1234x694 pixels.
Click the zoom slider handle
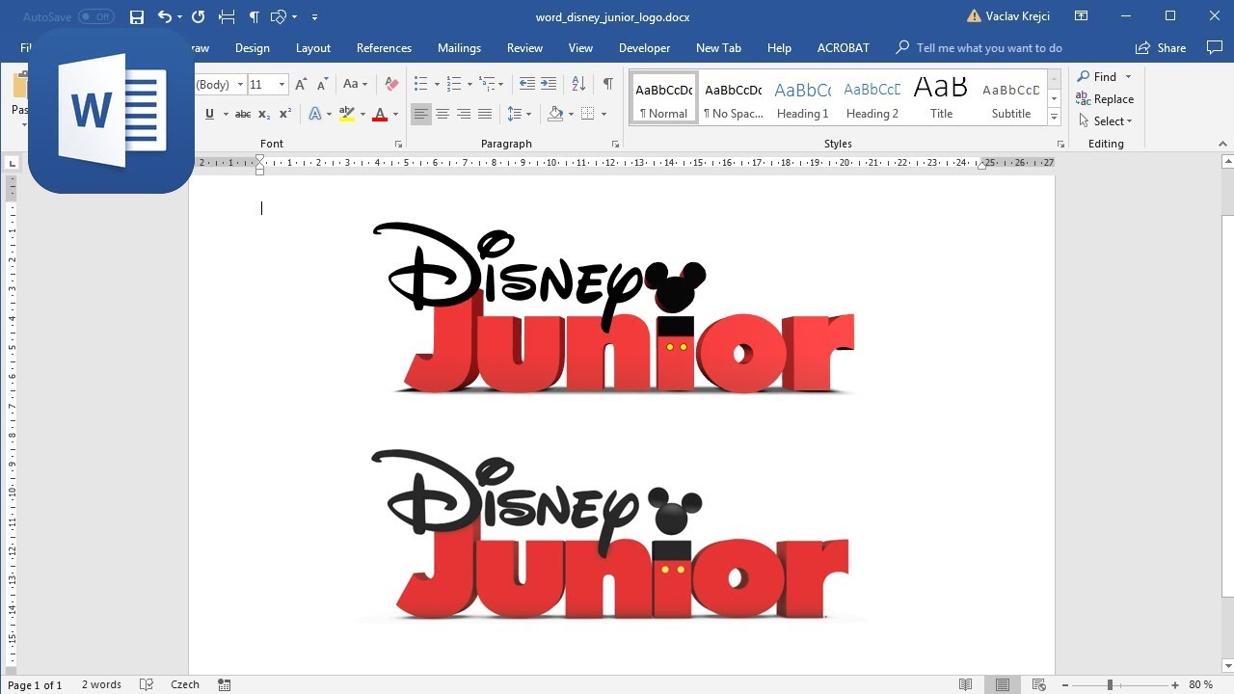[x=1110, y=684]
